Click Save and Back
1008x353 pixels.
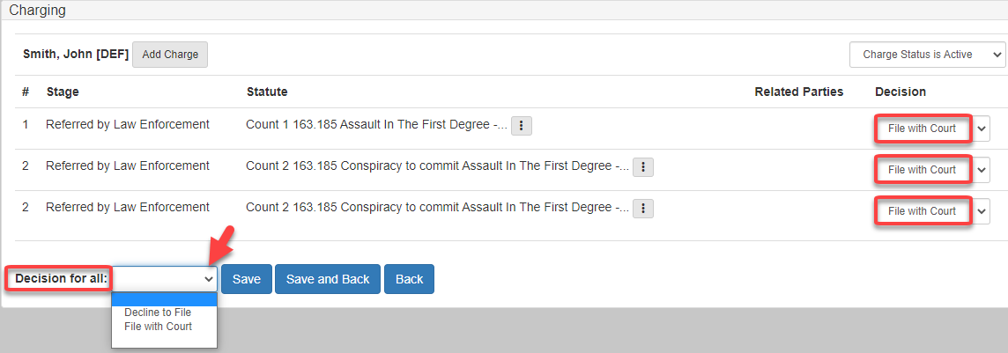coord(328,279)
